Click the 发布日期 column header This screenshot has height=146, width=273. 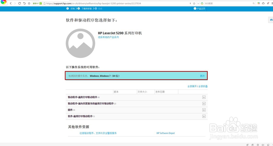point(160,92)
